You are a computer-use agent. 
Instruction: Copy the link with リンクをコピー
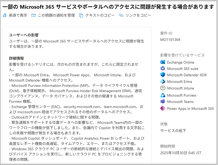click(138, 15)
